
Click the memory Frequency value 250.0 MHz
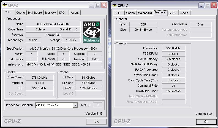[173, 48]
